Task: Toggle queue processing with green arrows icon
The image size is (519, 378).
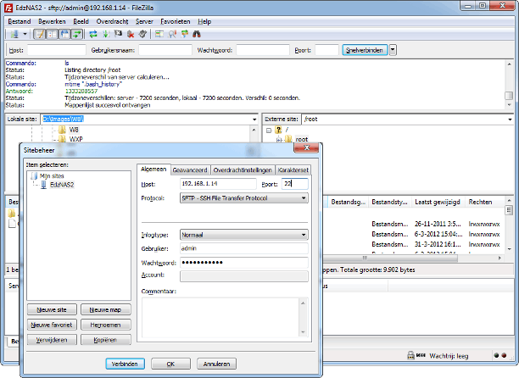Action: pyautogui.click(x=106, y=34)
